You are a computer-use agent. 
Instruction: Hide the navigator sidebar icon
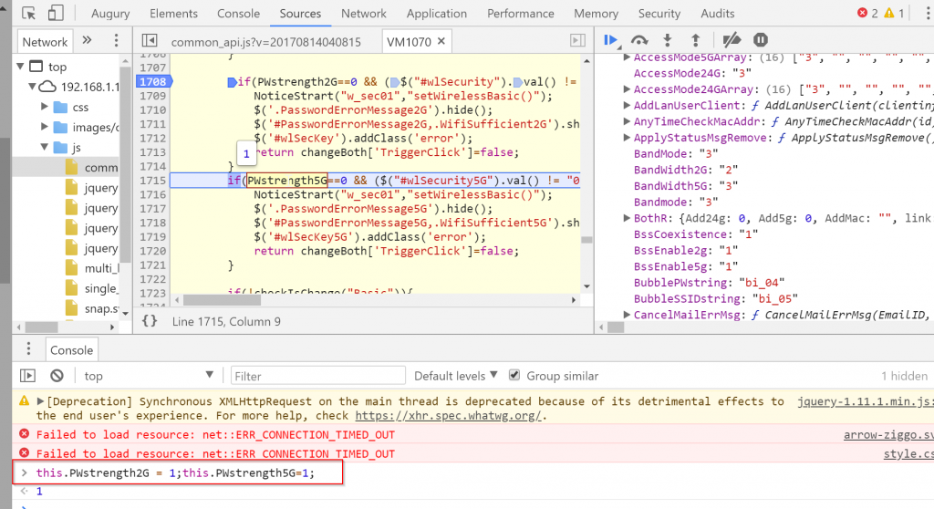(150, 40)
